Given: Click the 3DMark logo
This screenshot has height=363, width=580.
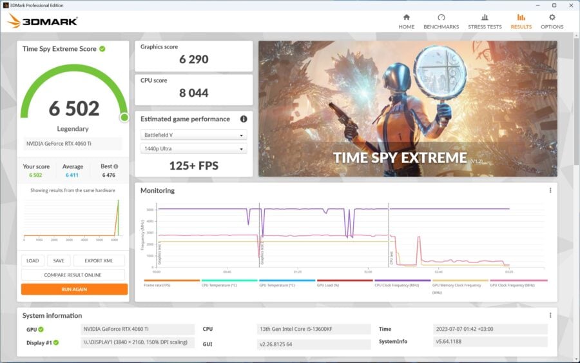Looking at the screenshot, I should pyautogui.click(x=42, y=21).
